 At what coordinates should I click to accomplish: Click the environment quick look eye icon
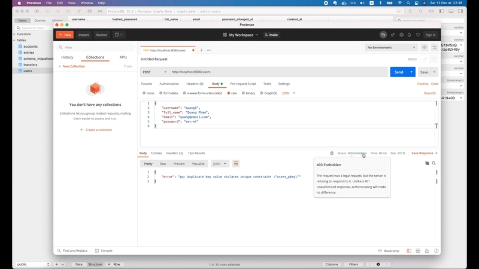[425, 47]
